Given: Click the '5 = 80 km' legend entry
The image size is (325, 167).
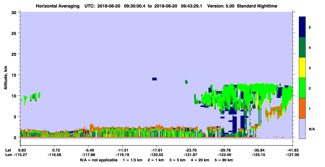Looking at the screenshot, I should point(224,160).
